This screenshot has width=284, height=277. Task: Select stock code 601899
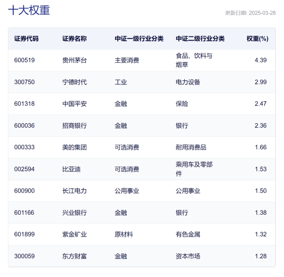coord(24,234)
